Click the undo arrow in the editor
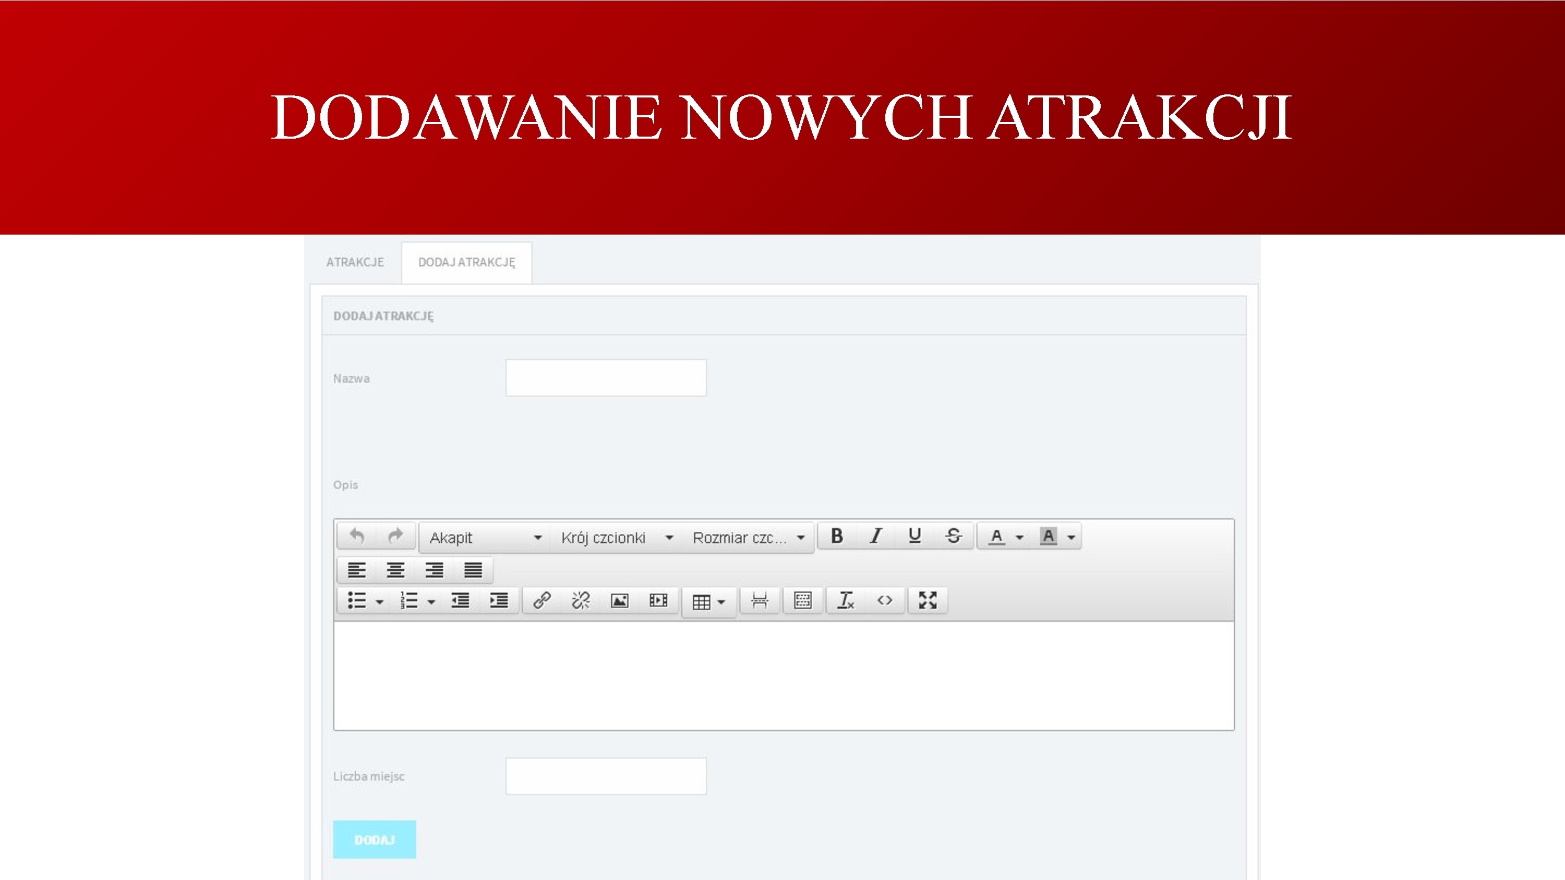The width and height of the screenshot is (1565, 880). click(357, 536)
